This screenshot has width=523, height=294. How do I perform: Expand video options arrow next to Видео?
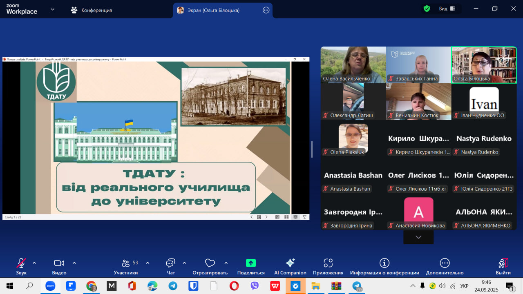click(74, 263)
